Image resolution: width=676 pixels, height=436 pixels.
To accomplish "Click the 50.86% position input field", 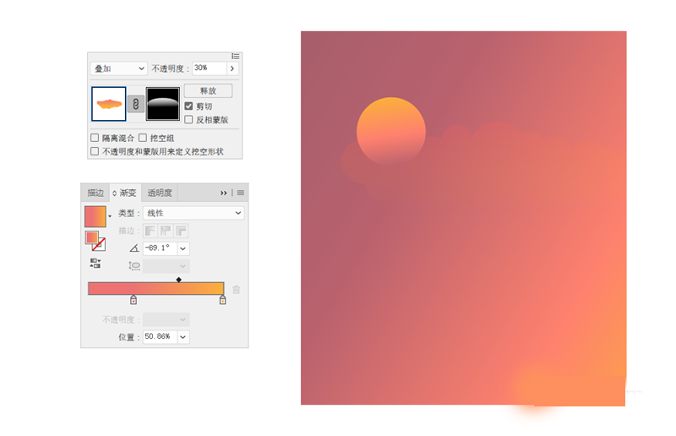I will click(160, 336).
